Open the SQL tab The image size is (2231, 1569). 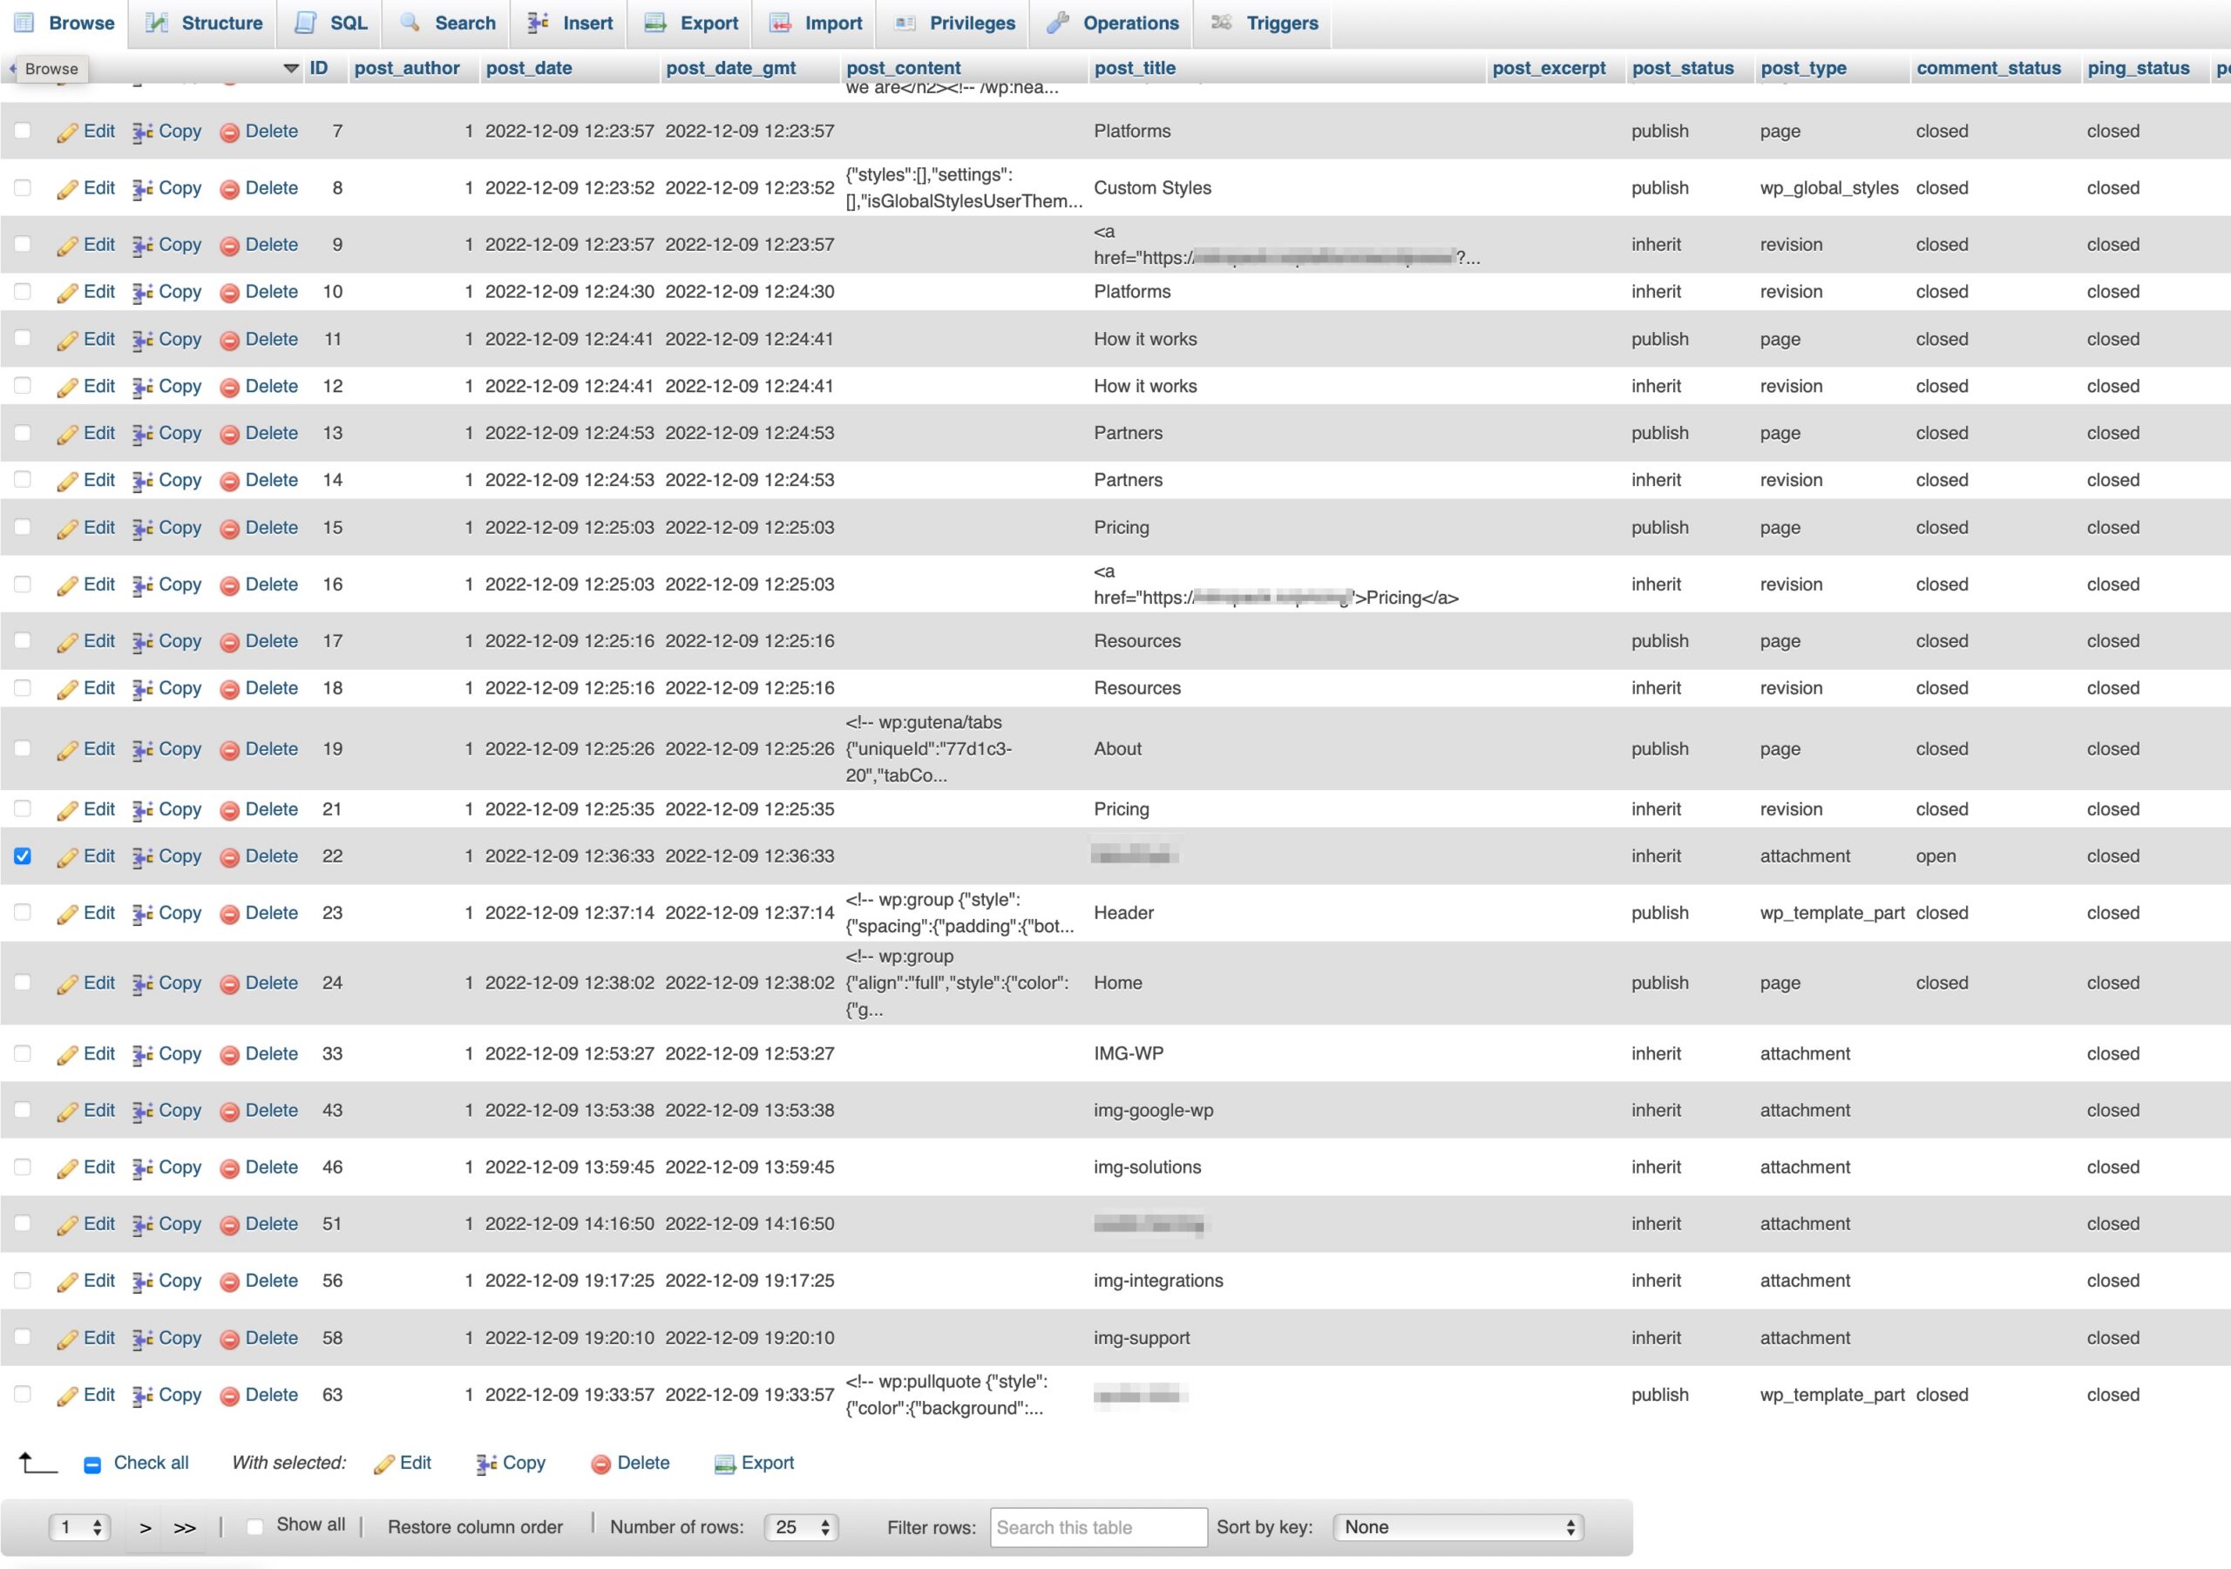(x=331, y=24)
